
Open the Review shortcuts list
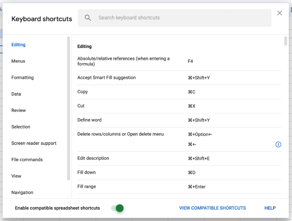[x=19, y=110]
